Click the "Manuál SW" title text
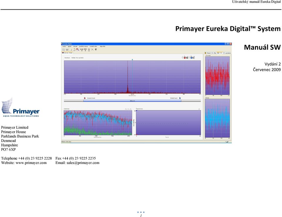This screenshot has width=282, height=217. tap(262, 47)
